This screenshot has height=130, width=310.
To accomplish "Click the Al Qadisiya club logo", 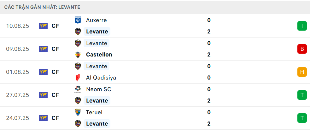I will tap(78, 78).
